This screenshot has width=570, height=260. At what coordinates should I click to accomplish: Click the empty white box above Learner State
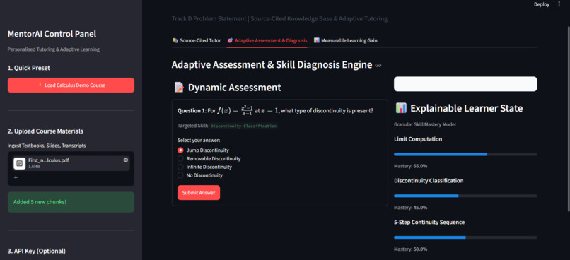pyautogui.click(x=465, y=84)
